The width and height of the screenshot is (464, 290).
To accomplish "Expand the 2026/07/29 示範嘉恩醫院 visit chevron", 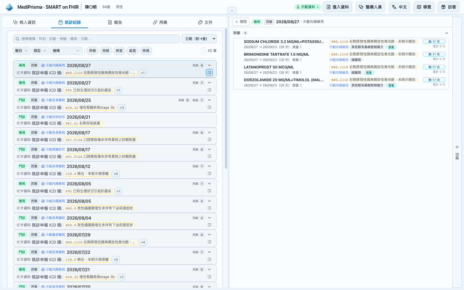I will pos(209,235).
